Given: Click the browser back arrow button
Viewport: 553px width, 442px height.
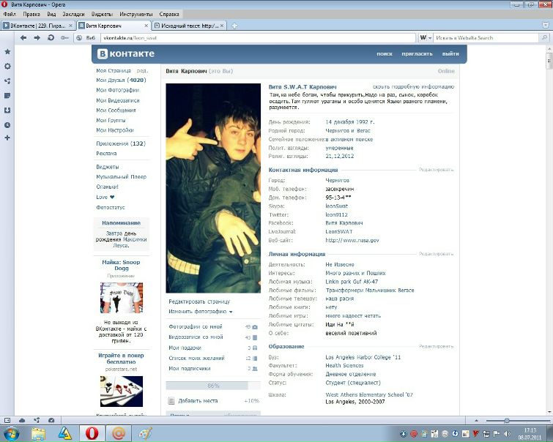Looking at the screenshot, I should tap(23, 37).
